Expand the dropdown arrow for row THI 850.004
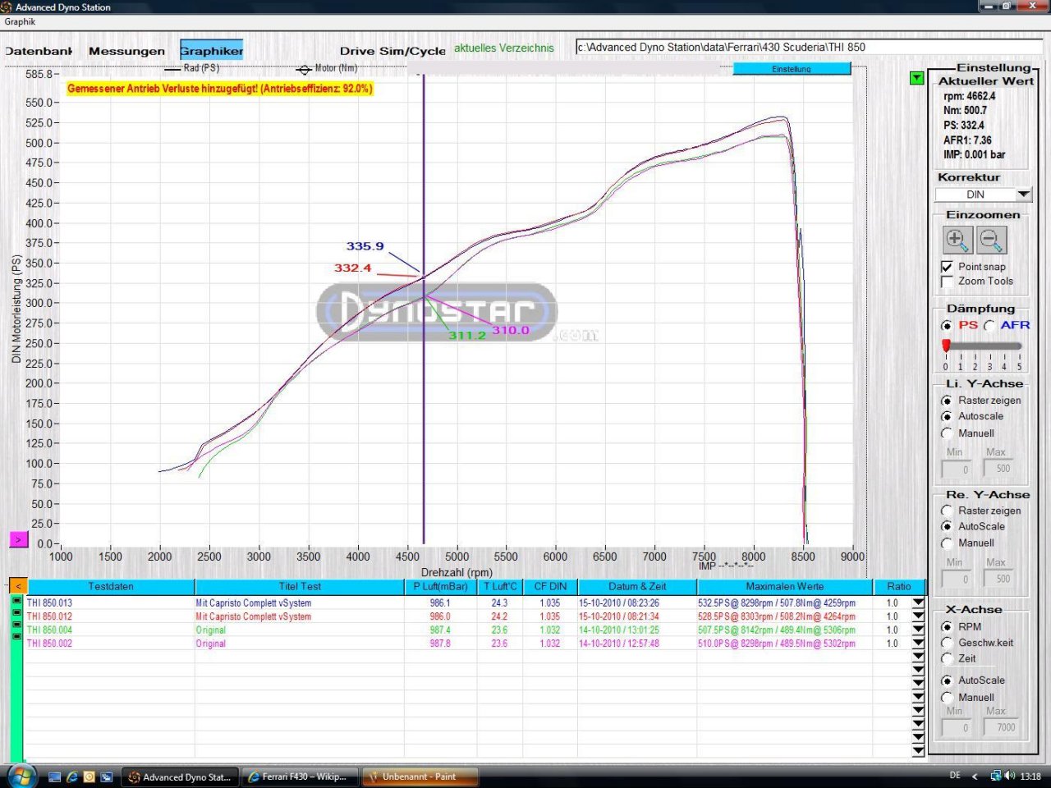1051x788 pixels. pos(918,630)
